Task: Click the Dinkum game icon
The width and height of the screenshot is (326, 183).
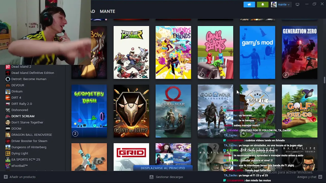Action: pyautogui.click(x=8, y=91)
